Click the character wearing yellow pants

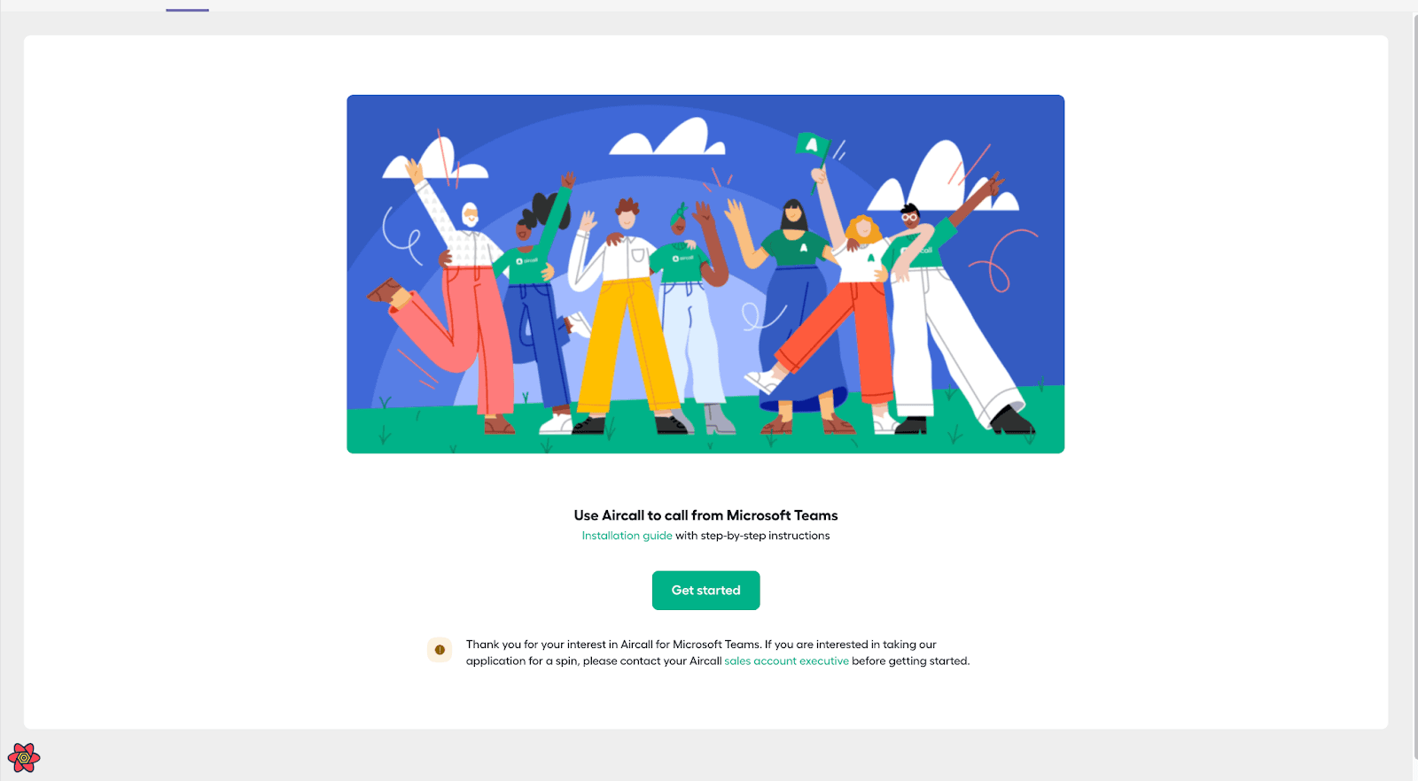(x=627, y=314)
